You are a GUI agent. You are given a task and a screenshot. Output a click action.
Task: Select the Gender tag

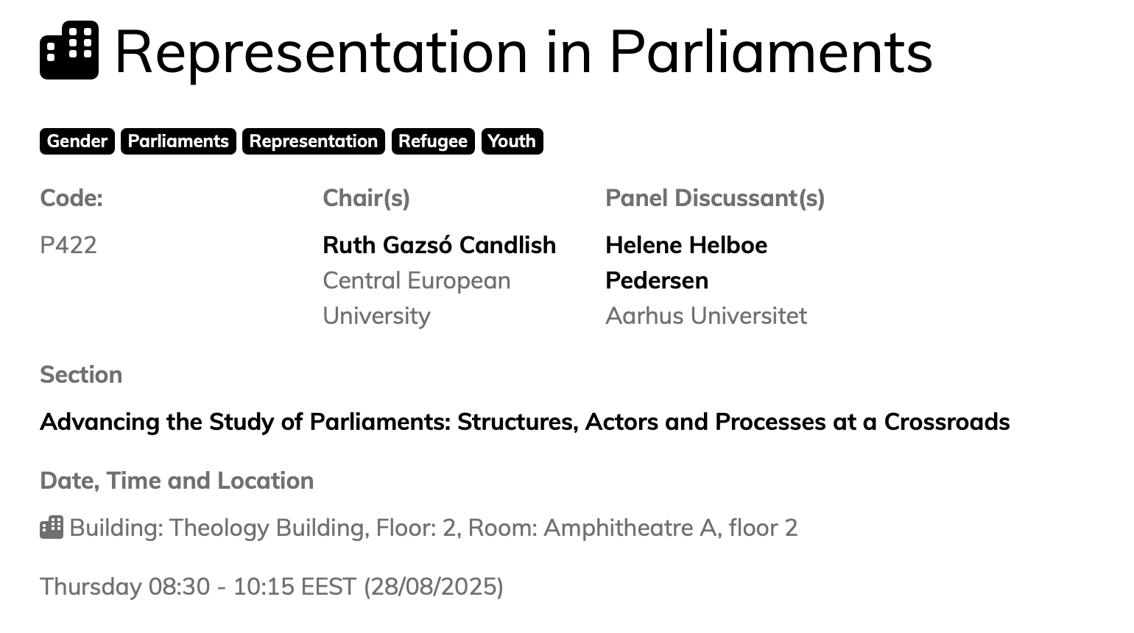click(x=77, y=141)
